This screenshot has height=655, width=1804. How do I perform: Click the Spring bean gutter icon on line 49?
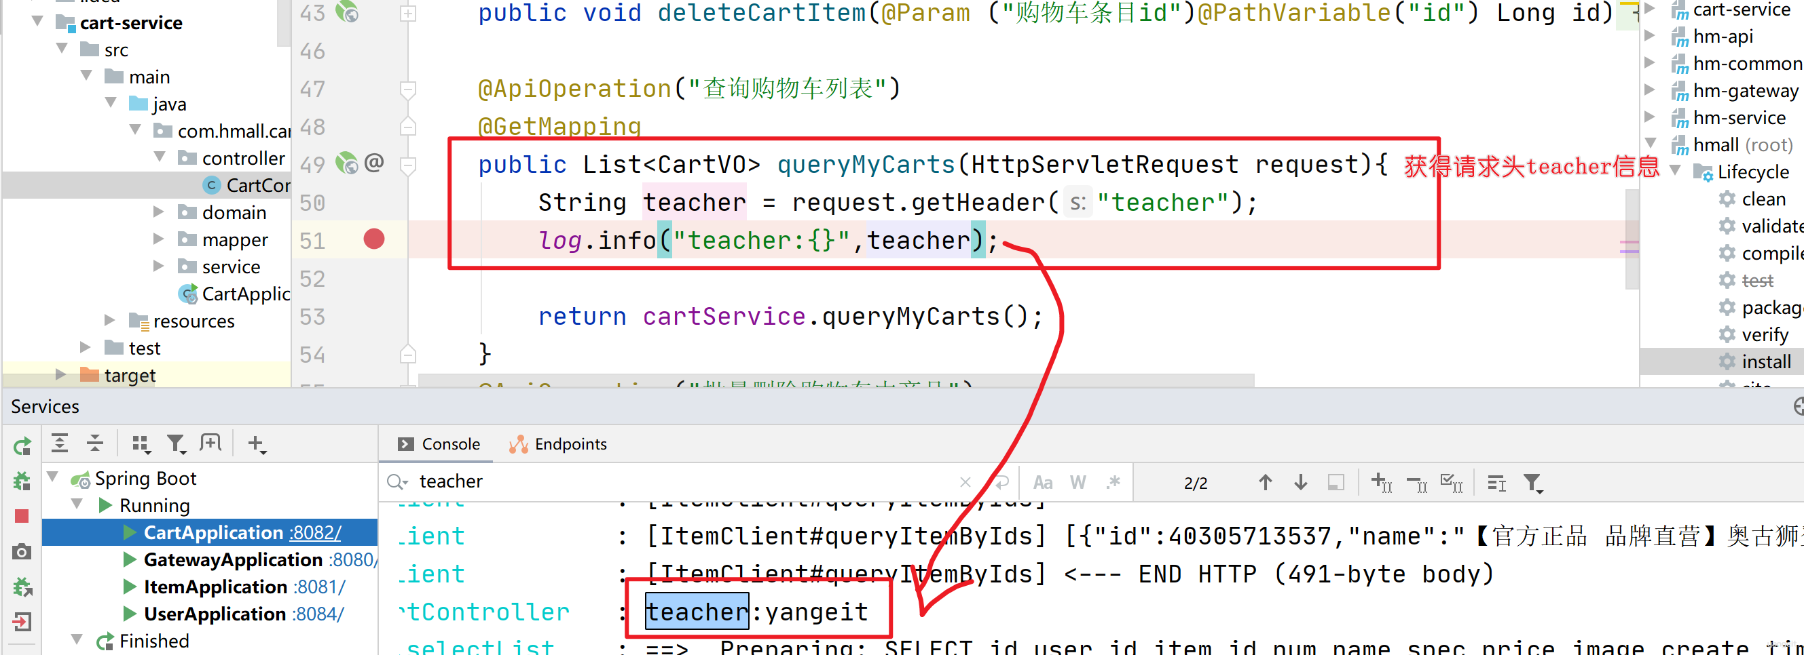pyautogui.click(x=347, y=163)
